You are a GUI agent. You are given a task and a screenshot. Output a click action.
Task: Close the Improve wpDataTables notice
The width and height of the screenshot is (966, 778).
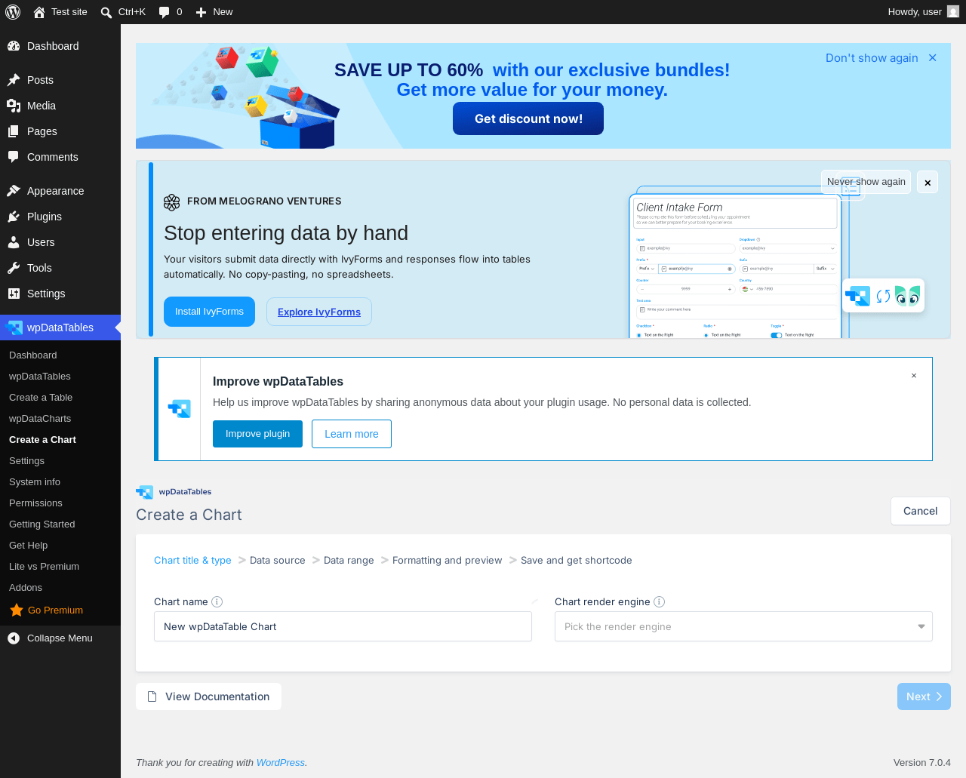pyautogui.click(x=914, y=376)
